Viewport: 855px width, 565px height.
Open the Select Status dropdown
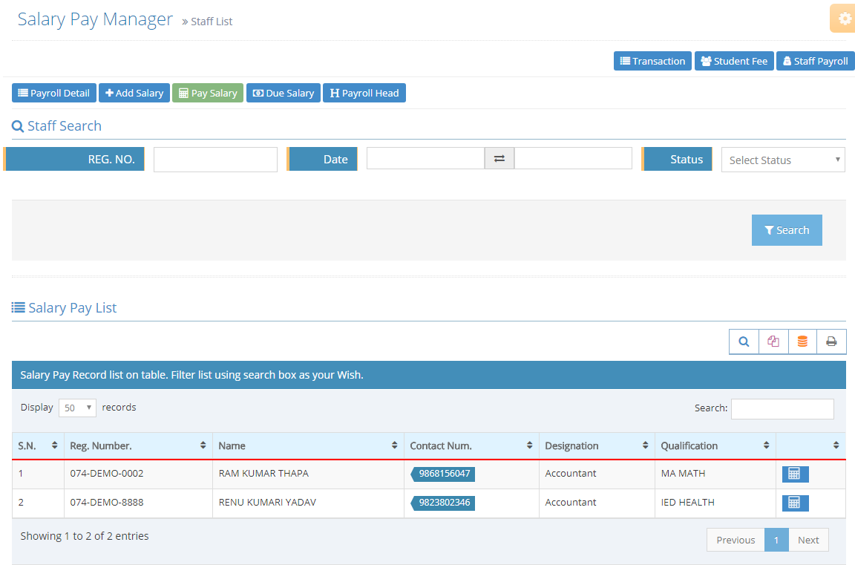click(783, 160)
